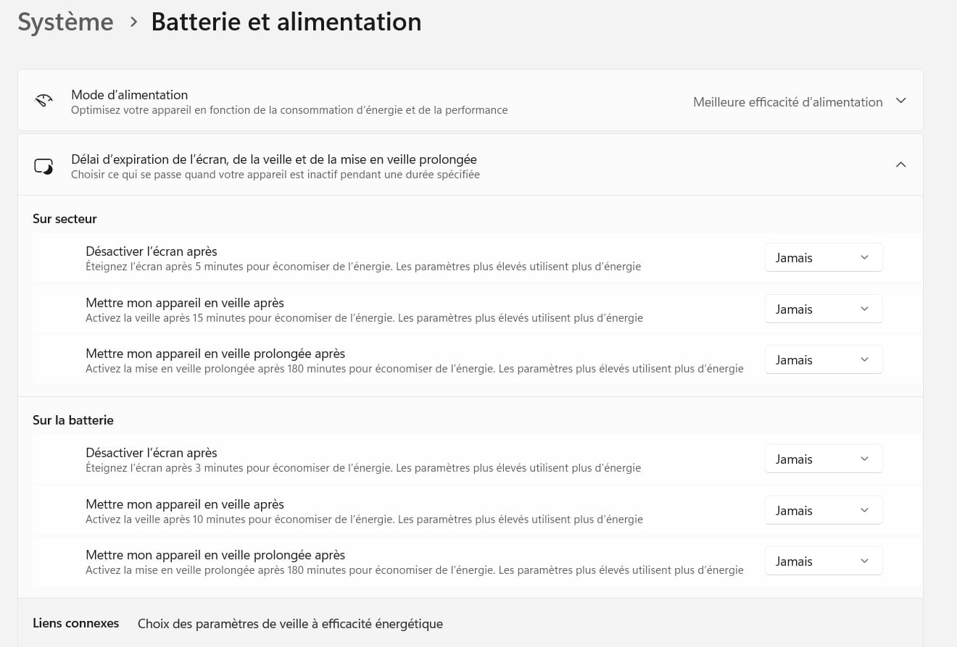Collapse the Délai d'expiration section

click(900, 165)
